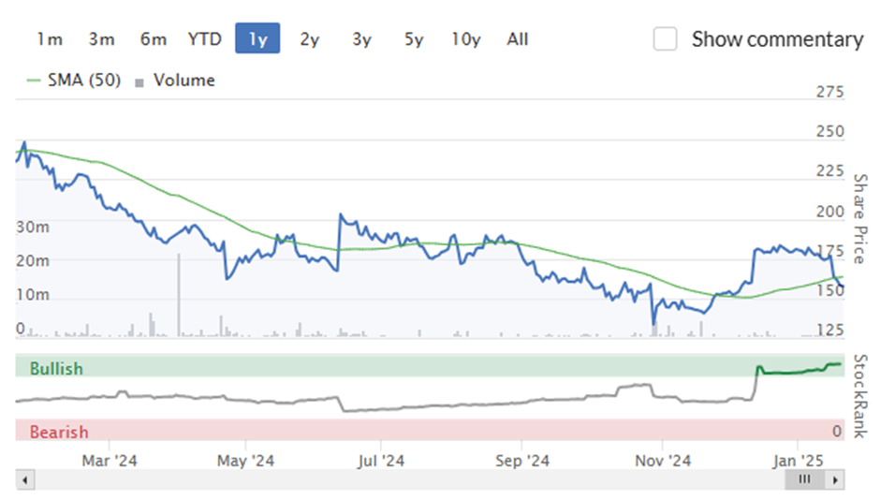Select the 3m time range
The height and width of the screenshot is (500, 880).
pyautogui.click(x=102, y=38)
